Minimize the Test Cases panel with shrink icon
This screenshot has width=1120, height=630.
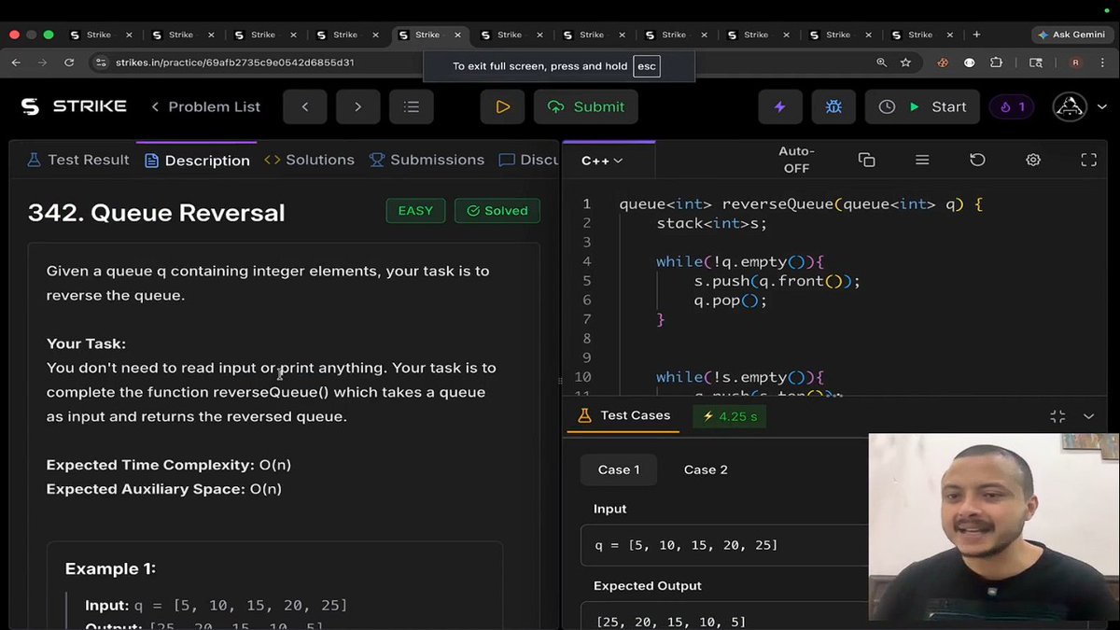[x=1057, y=416]
